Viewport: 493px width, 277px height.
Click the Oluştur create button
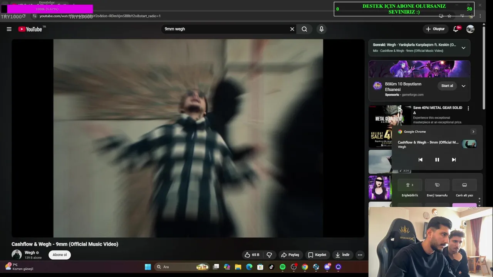[x=435, y=29]
